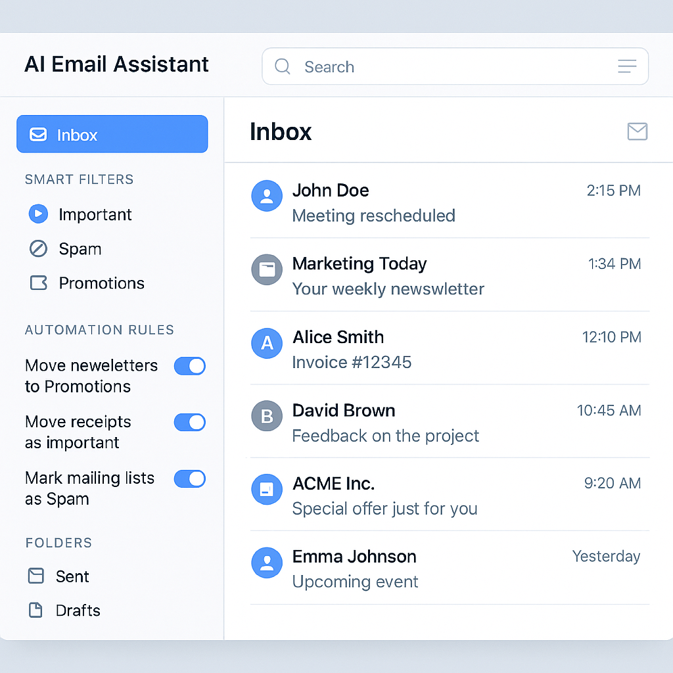Viewport: 673px width, 673px height.
Task: Toggle Move newsletters to Promotions rule
Action: [190, 366]
